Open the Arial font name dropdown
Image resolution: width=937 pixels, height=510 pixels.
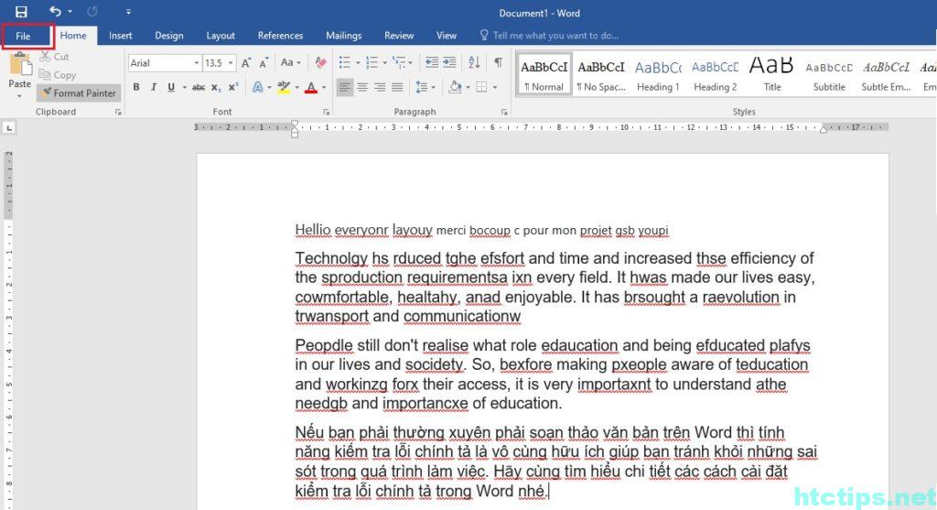tap(196, 63)
